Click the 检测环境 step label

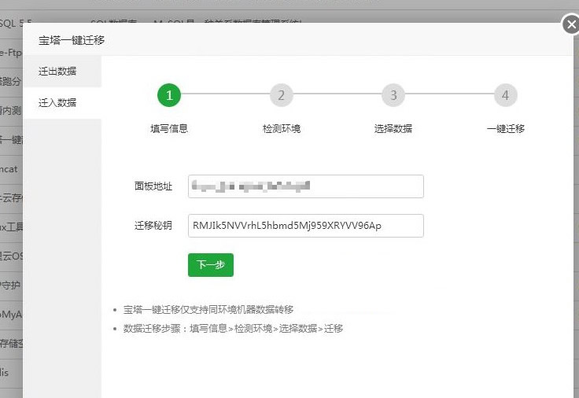click(x=281, y=128)
